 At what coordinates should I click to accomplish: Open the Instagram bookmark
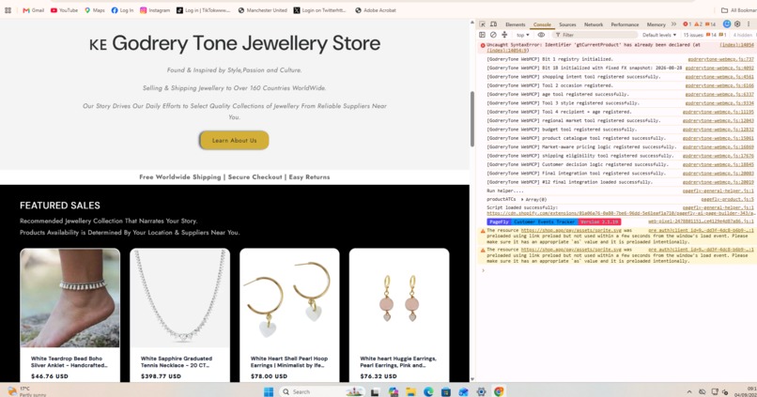(155, 10)
